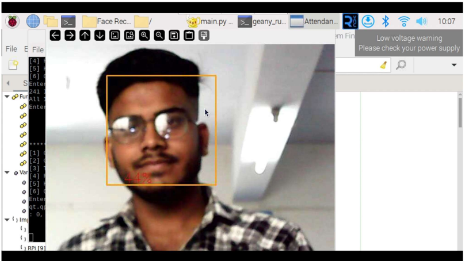The image size is (465, 261).
Task: Open the Geany toolbar overflow dropdown arrow
Action: pyautogui.click(x=454, y=65)
